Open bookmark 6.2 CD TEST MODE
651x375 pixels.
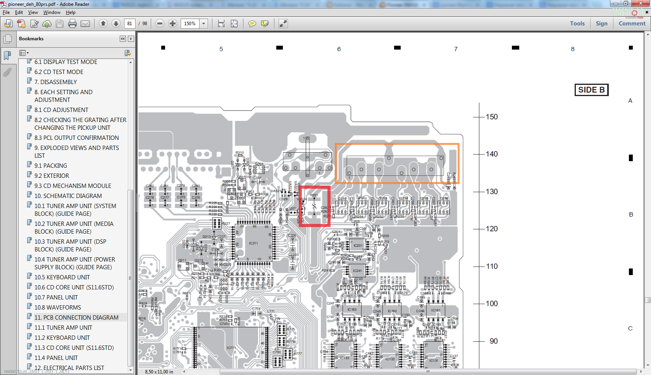[x=59, y=72]
